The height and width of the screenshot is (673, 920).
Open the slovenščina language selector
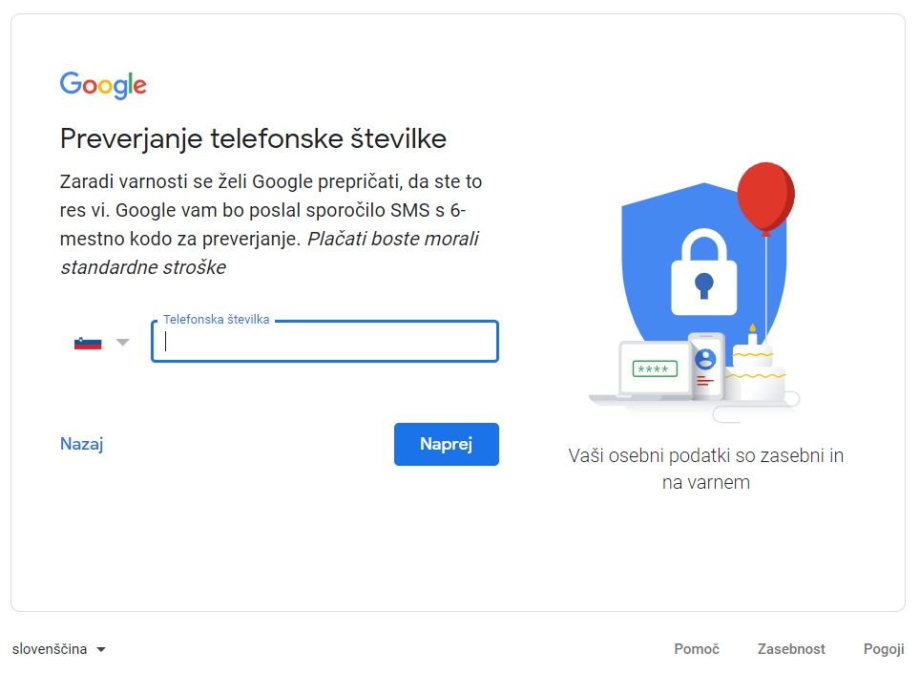[59, 649]
